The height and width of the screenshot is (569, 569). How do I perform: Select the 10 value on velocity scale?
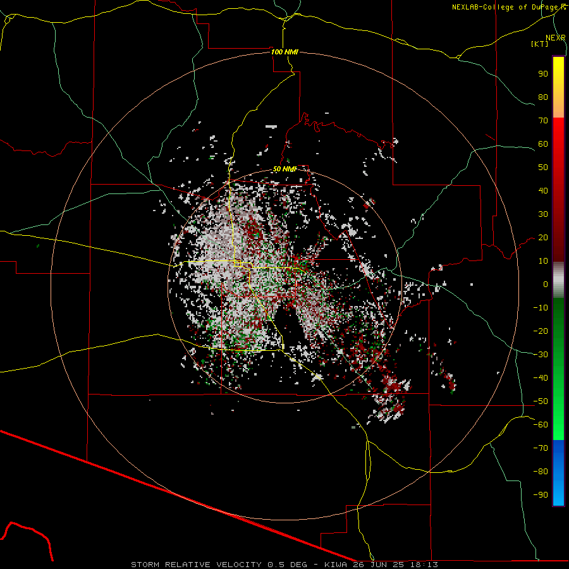[x=543, y=261]
